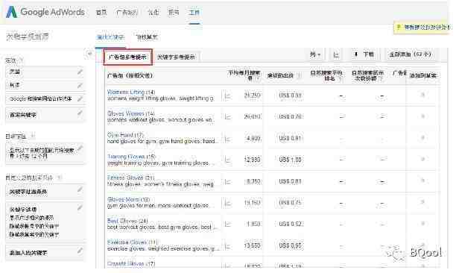Open the Fitness Gloves ad group link
The height and width of the screenshot is (273, 456).
click(125, 178)
